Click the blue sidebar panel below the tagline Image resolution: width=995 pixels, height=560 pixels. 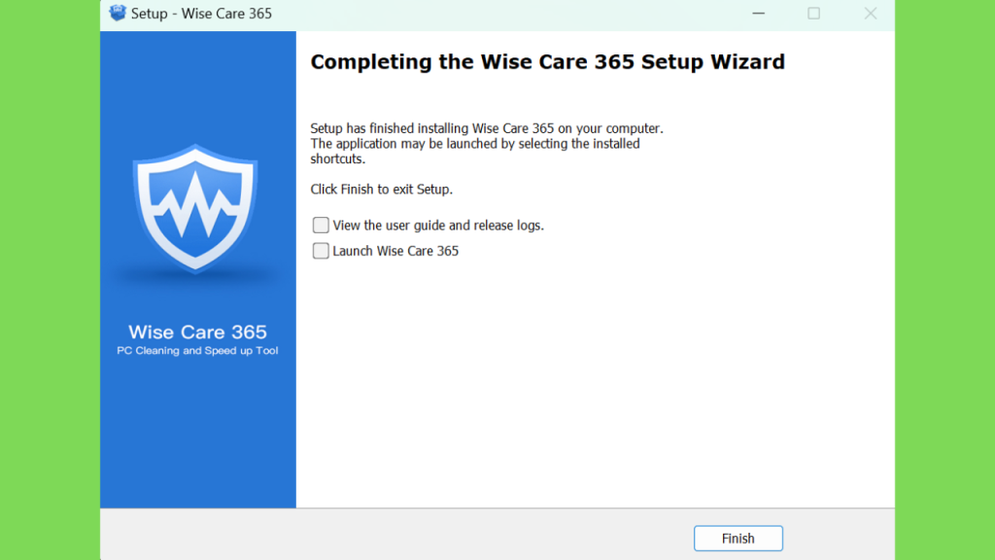click(x=197, y=437)
